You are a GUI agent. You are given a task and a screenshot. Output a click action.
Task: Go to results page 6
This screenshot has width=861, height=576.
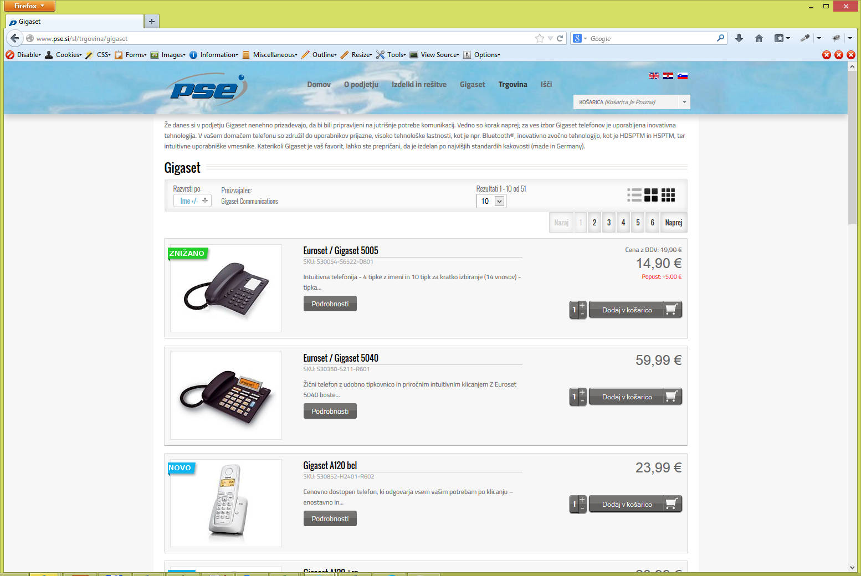652,222
